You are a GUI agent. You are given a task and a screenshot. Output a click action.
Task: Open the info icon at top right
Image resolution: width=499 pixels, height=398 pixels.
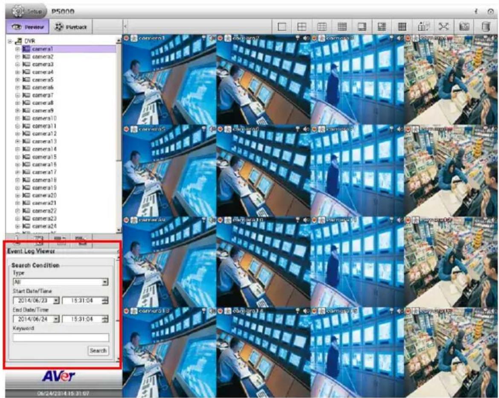pos(476,11)
